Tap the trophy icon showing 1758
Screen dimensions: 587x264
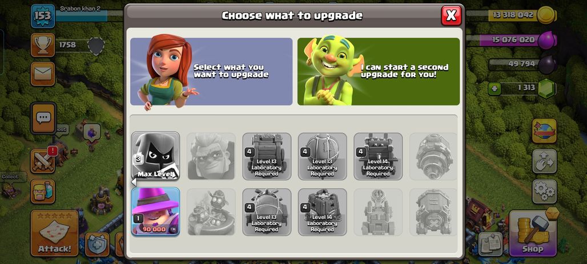pos(43,45)
